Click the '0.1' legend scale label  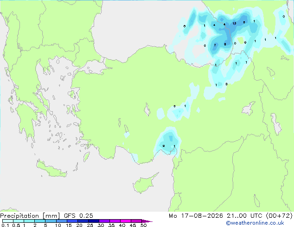[x=5, y=225]
